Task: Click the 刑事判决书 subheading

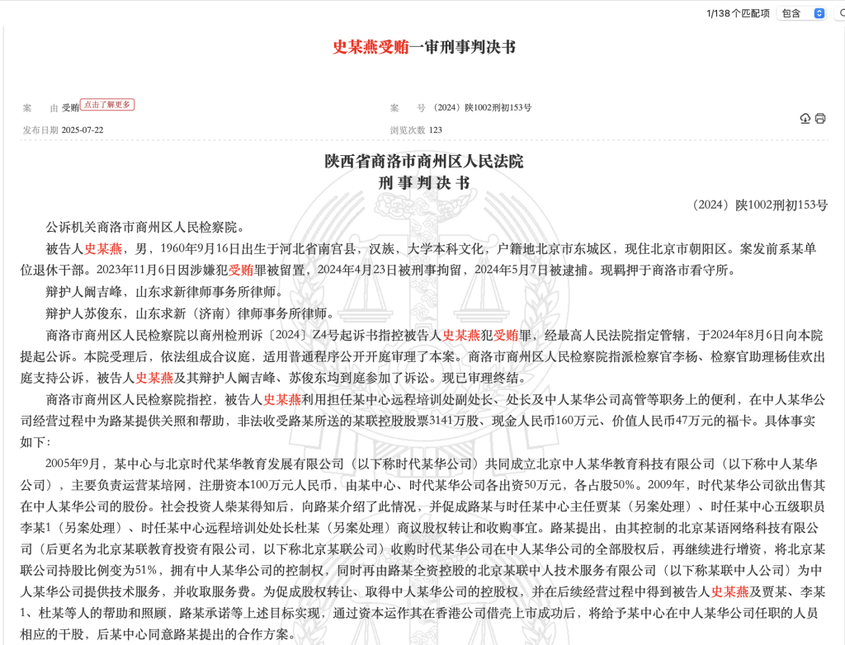Action: click(423, 182)
